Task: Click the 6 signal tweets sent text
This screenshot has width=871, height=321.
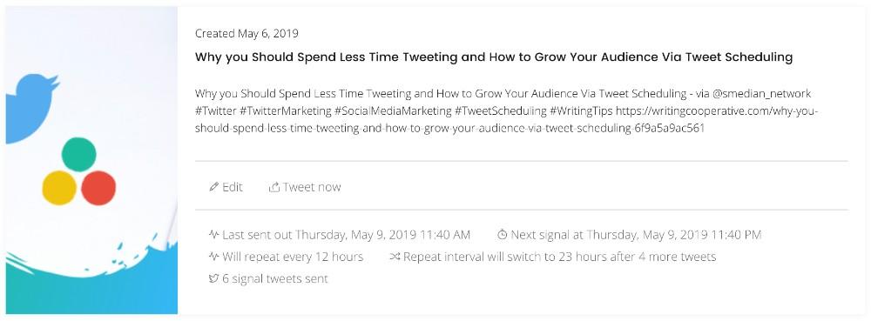Action: pyautogui.click(x=275, y=278)
